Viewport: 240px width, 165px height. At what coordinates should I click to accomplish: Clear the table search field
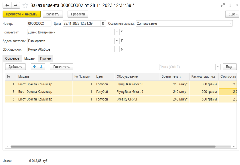[x=218, y=67]
